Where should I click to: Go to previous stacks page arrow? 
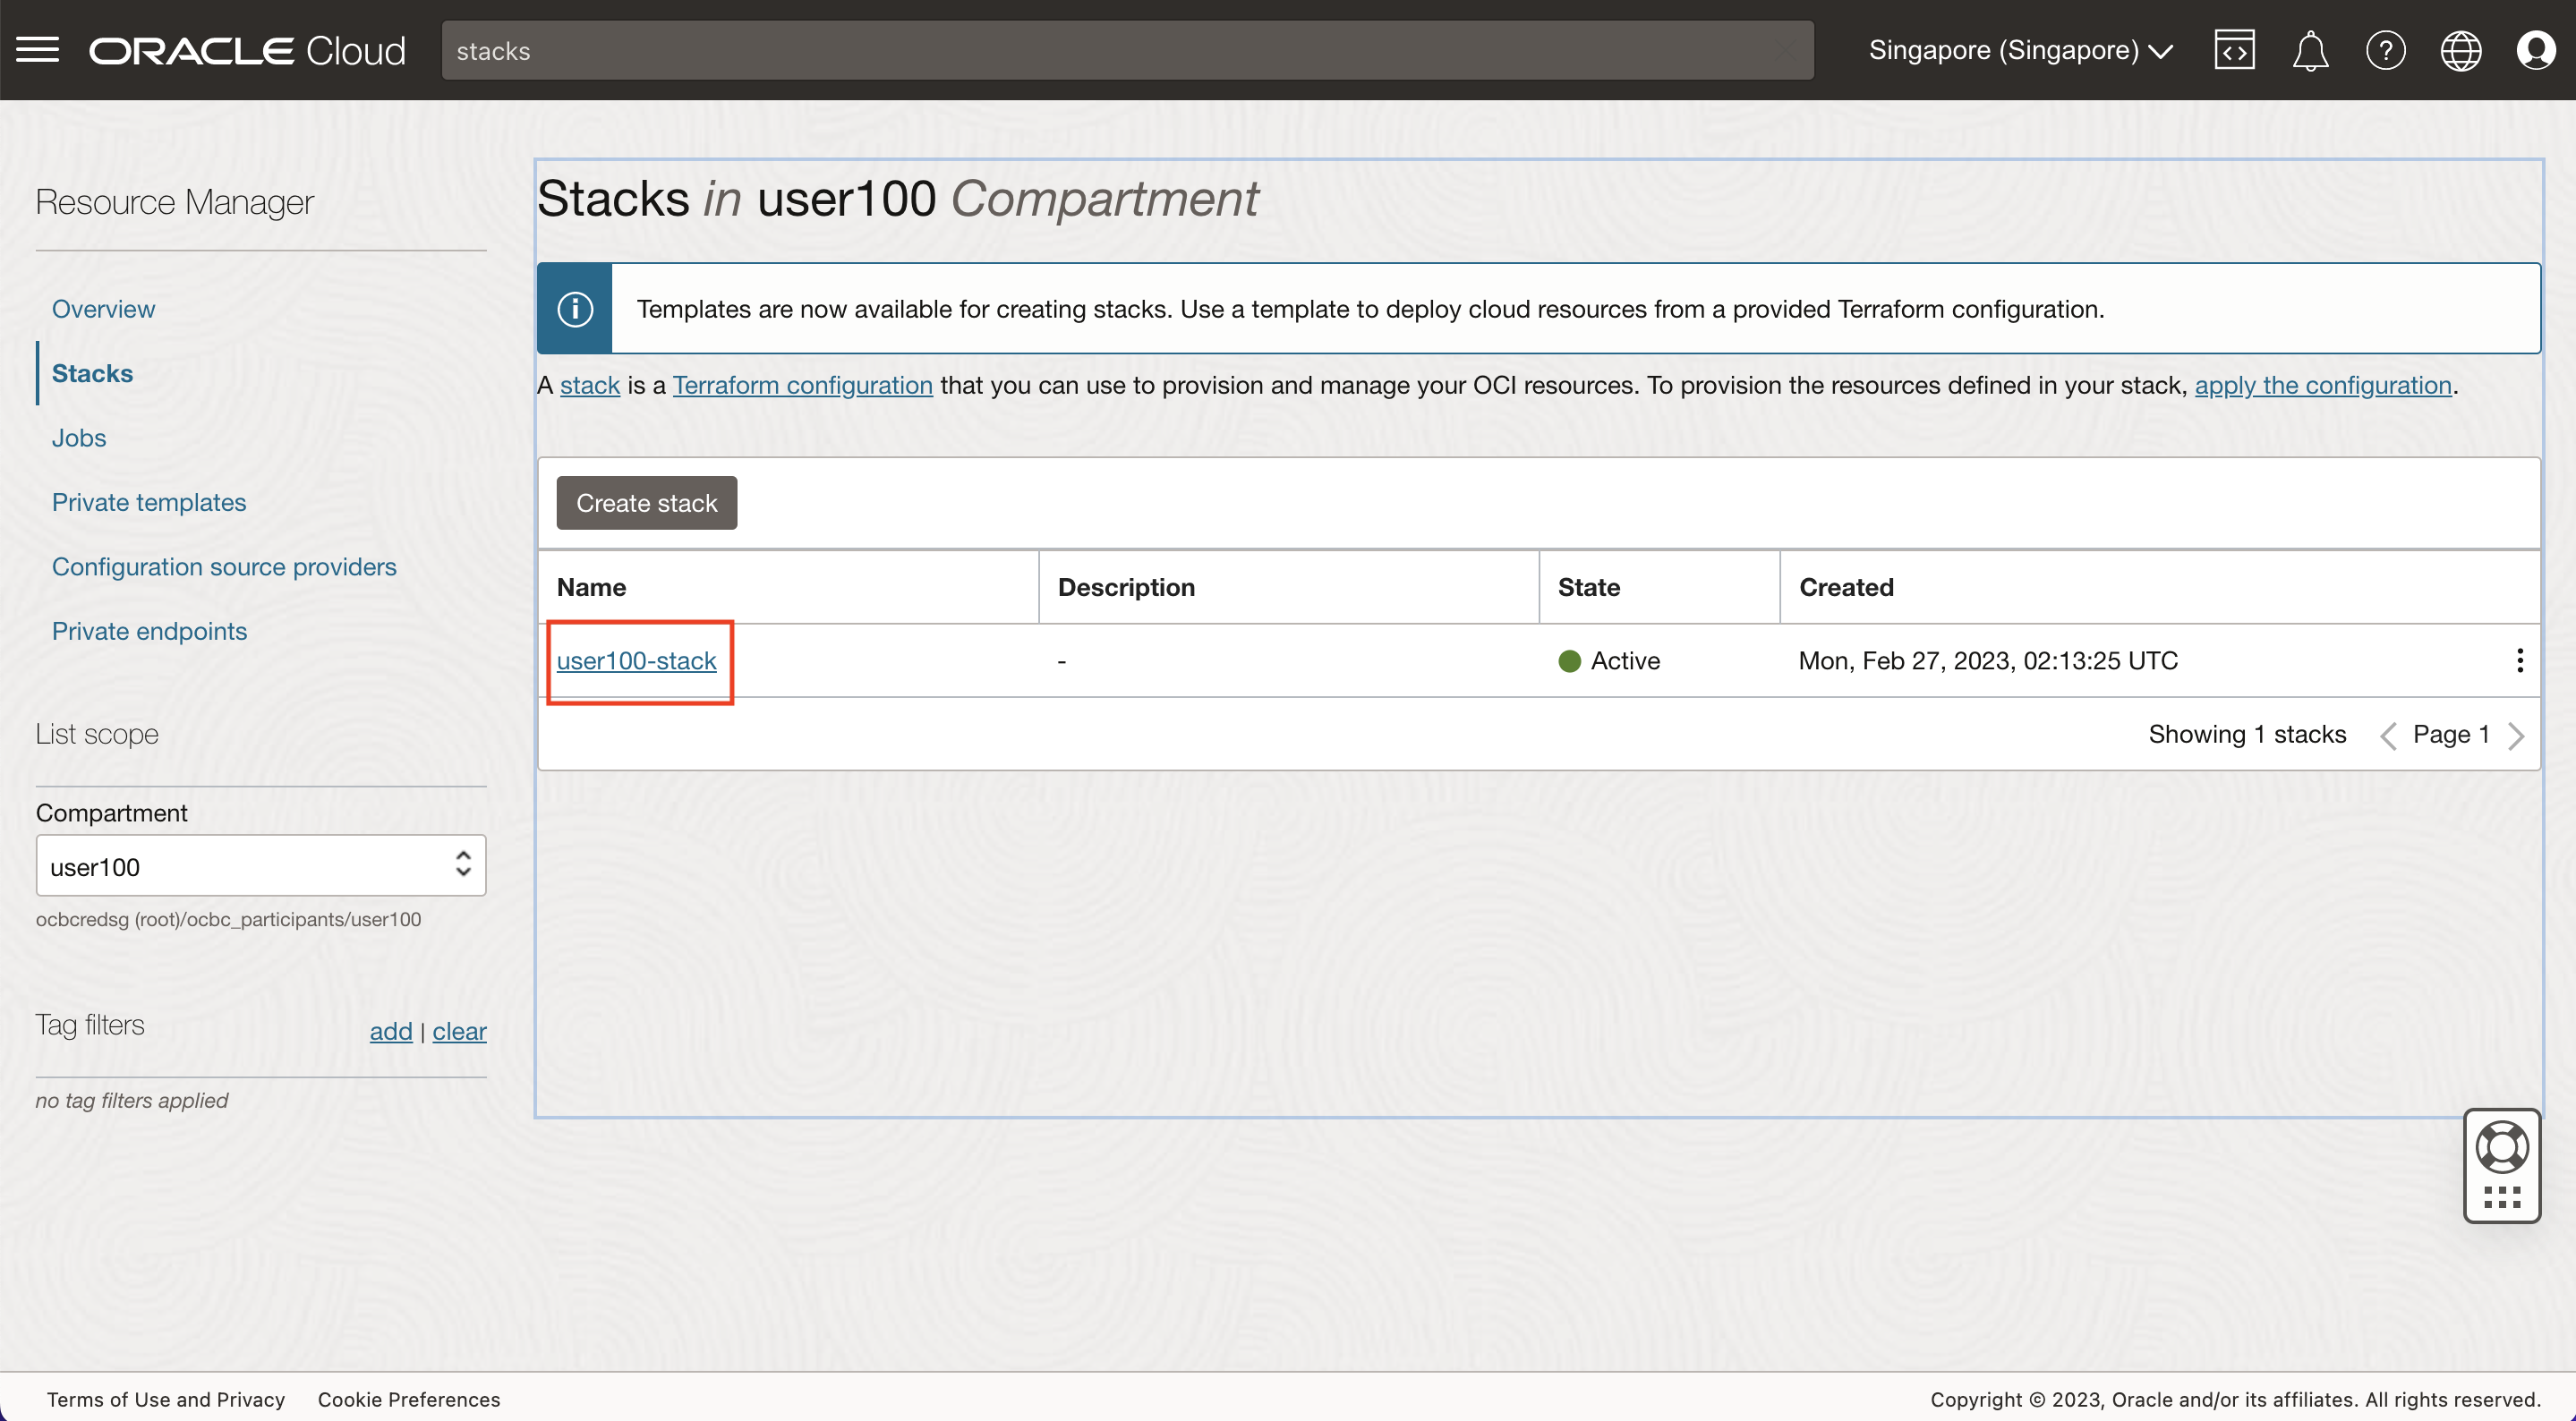click(x=2388, y=736)
